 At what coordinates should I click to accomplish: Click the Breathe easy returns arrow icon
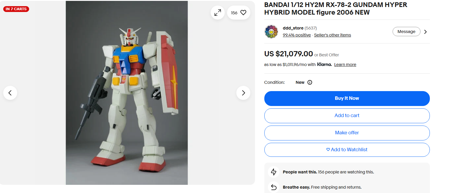tap(274, 187)
